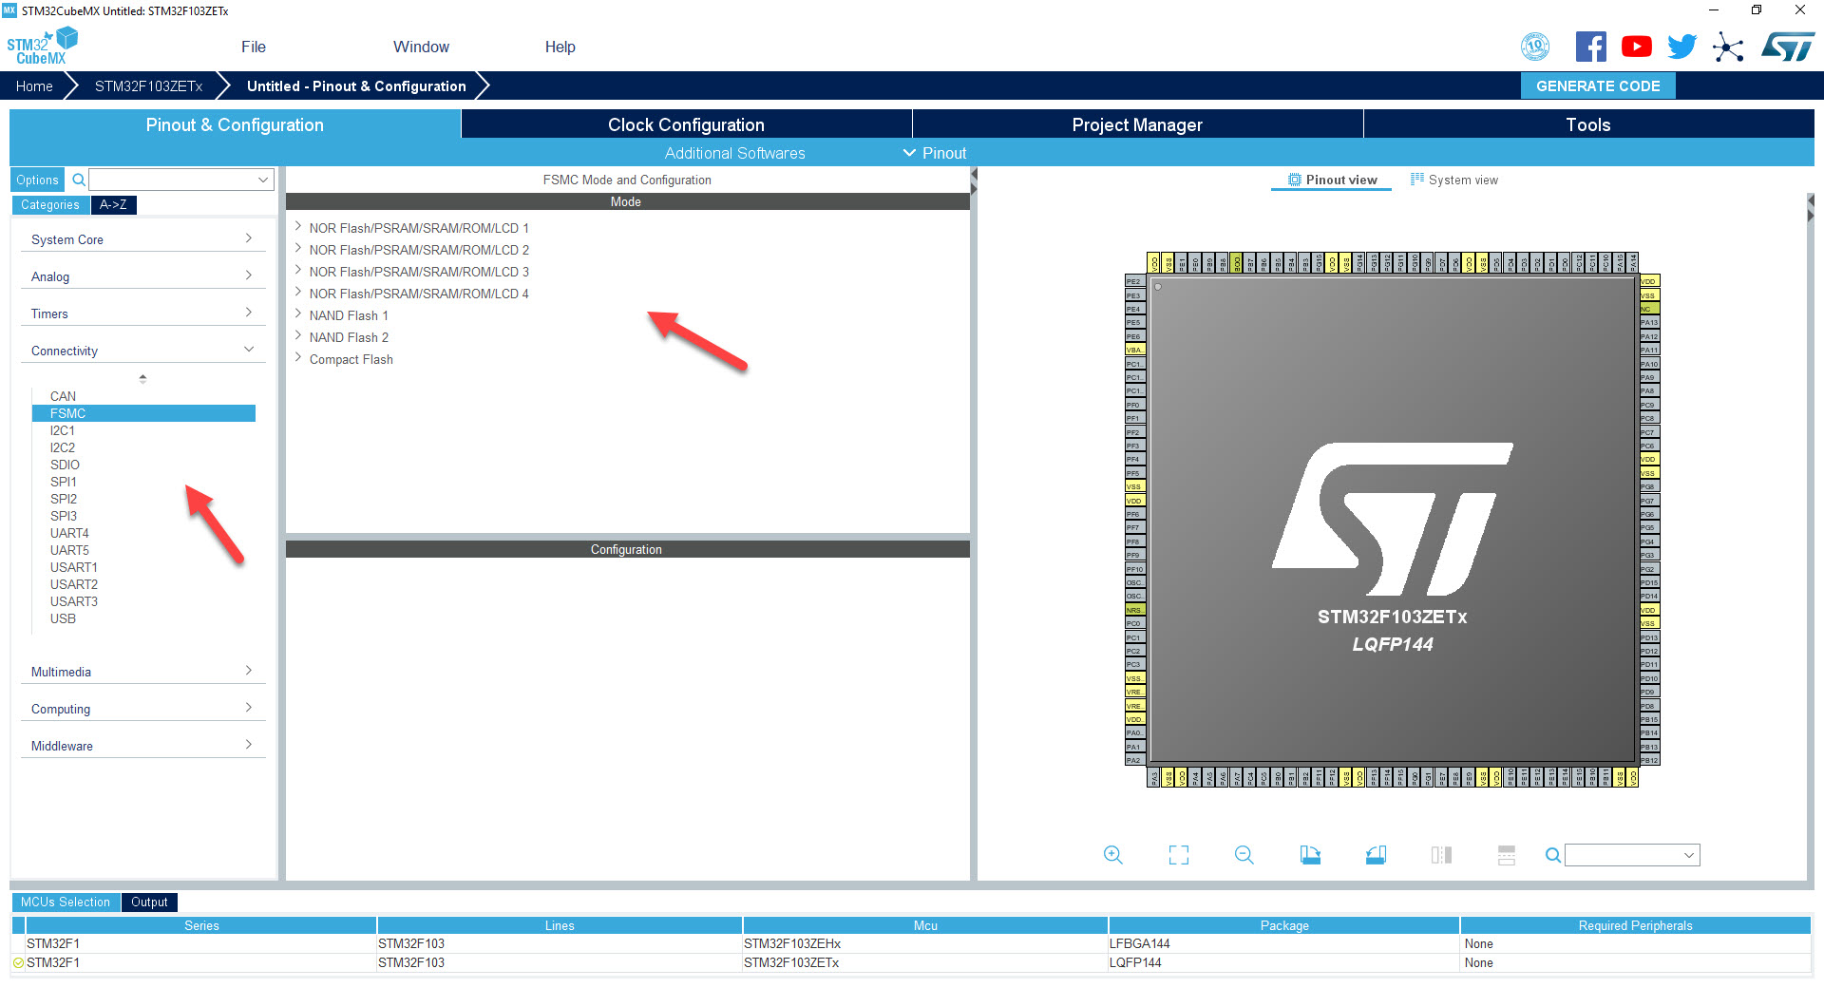Go to Home in the breadcrumb
The height and width of the screenshot is (988, 1824).
click(x=34, y=85)
